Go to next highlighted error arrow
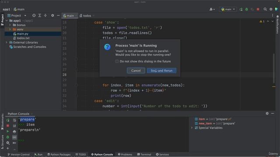The image size is (280, 157). [273, 21]
